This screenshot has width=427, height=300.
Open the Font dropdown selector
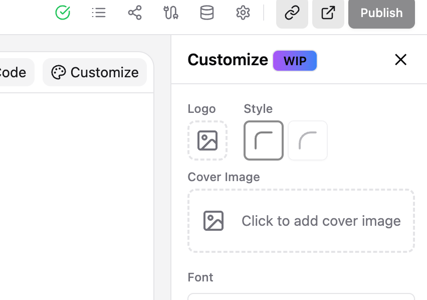pyautogui.click(x=301, y=297)
